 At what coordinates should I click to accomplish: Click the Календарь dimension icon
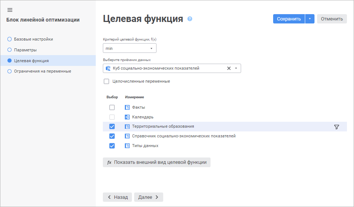tap(127, 117)
